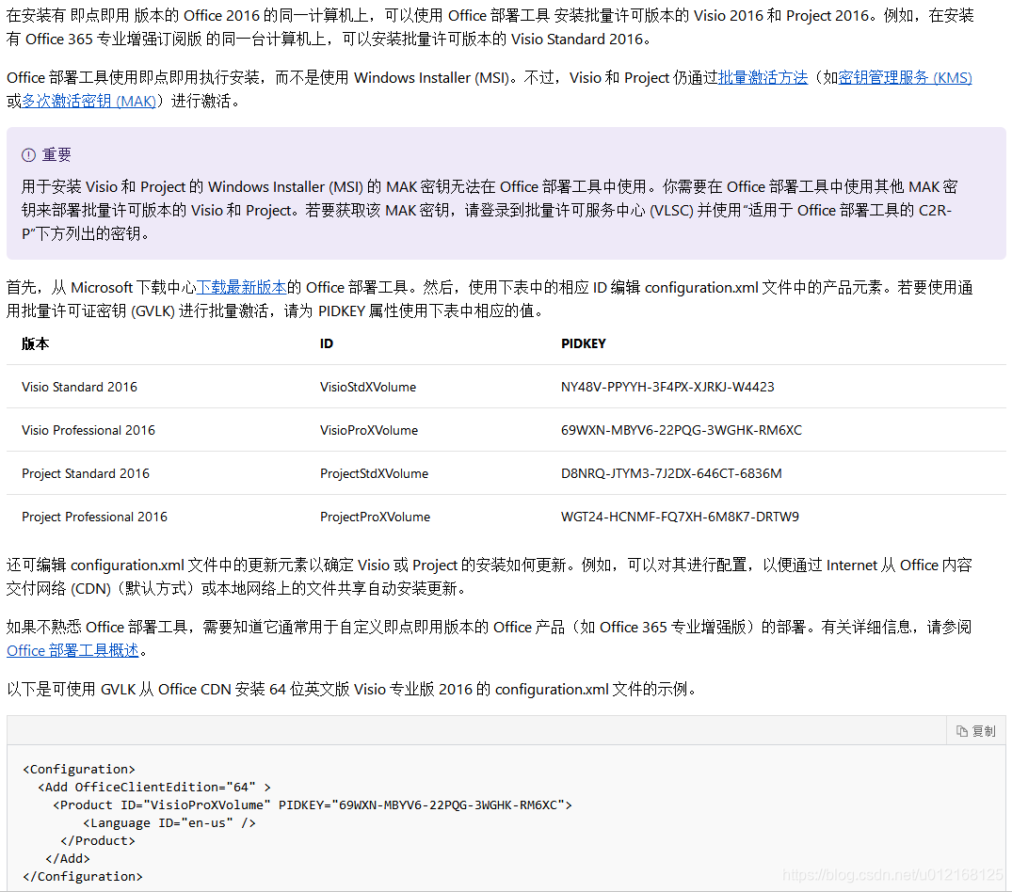Click the Language ID="en-us" code line
Viewport: 1012px width, 892px height.
(x=169, y=823)
